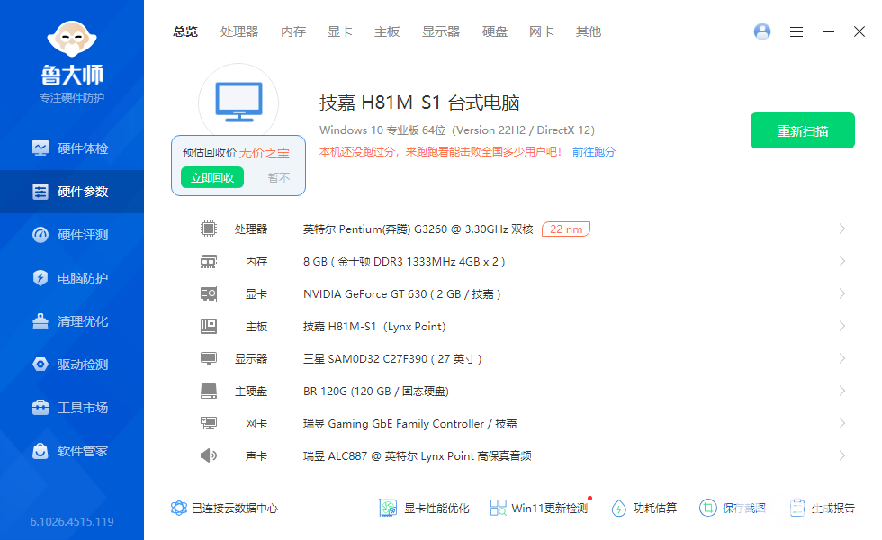Open user account avatar icon
The width and height of the screenshot is (882, 540).
762,31
